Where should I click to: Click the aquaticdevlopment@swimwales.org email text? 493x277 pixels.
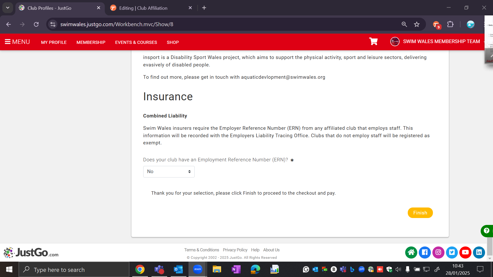283,77
